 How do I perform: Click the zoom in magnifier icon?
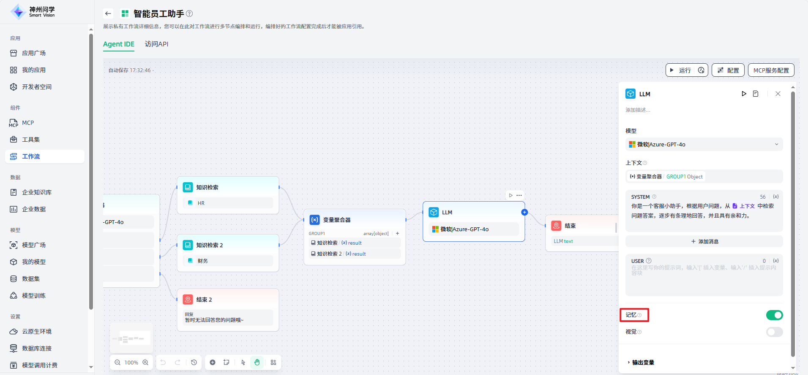[145, 362]
